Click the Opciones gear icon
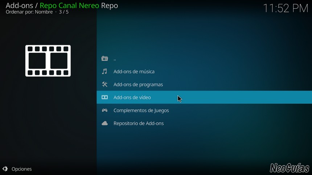This screenshot has height=175, width=312. coord(5,169)
